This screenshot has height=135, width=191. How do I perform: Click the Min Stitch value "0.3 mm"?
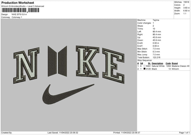(x=156, y=52)
